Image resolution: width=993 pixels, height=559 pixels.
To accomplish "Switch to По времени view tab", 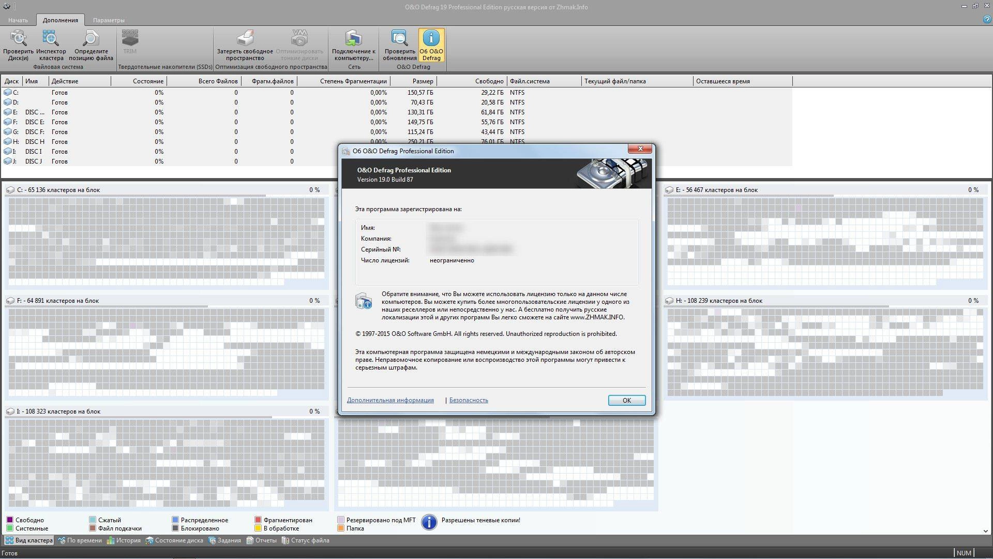I will click(80, 540).
